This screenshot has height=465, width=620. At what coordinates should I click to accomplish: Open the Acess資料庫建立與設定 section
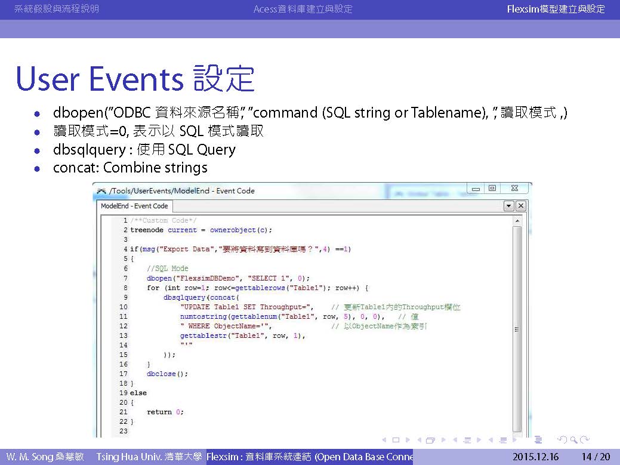click(x=303, y=9)
